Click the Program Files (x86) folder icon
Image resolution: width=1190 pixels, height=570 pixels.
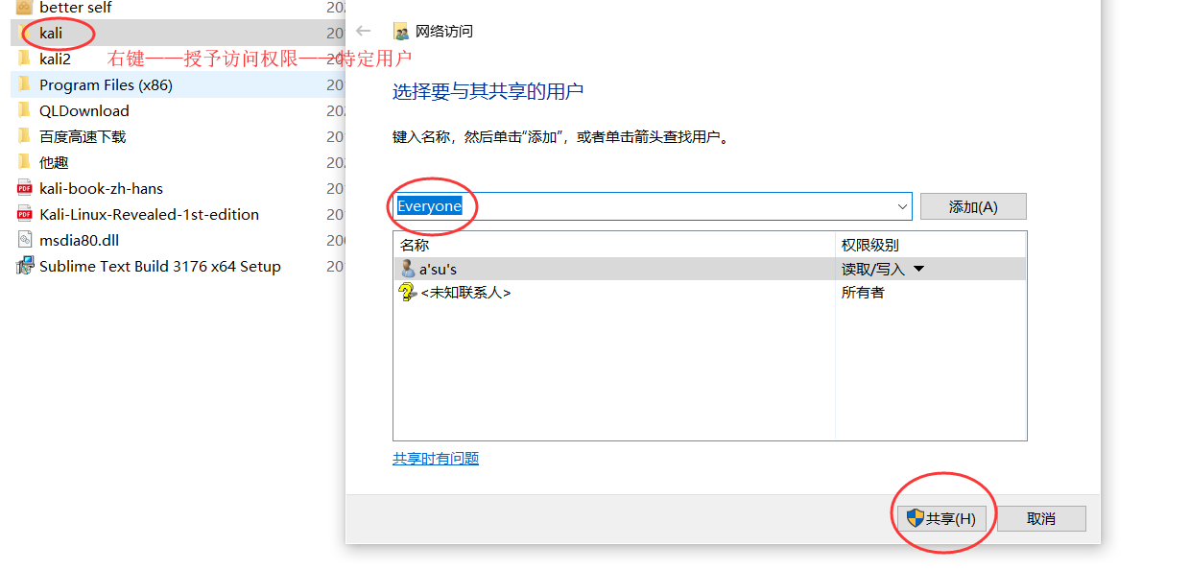coord(25,84)
